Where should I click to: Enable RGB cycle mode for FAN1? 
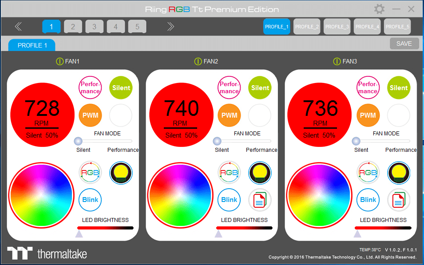90,173
